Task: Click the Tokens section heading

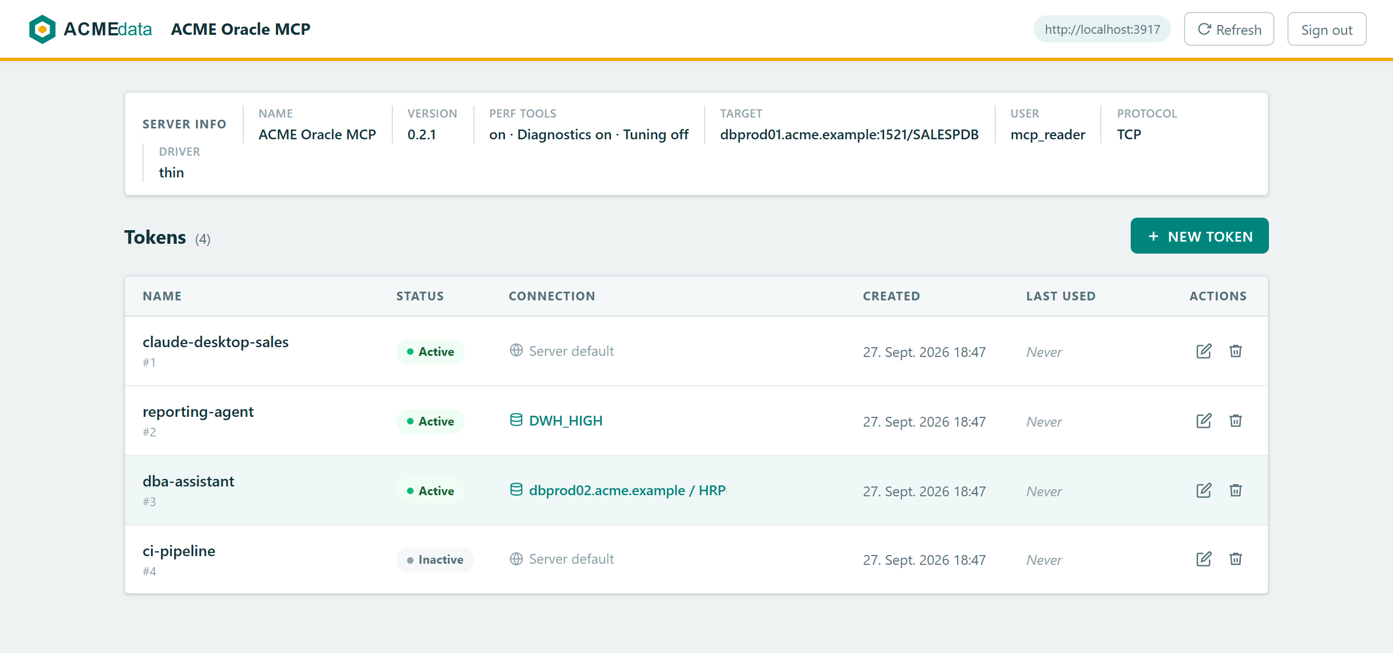Action: (155, 237)
